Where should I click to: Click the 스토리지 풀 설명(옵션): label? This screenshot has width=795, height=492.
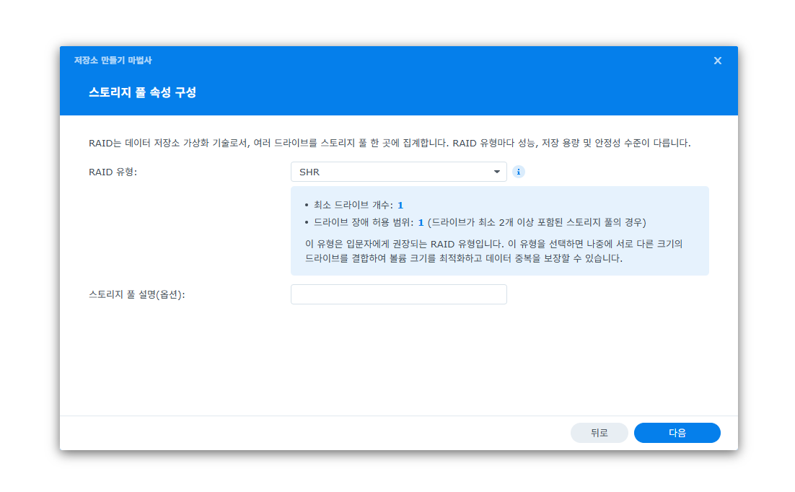[137, 294]
